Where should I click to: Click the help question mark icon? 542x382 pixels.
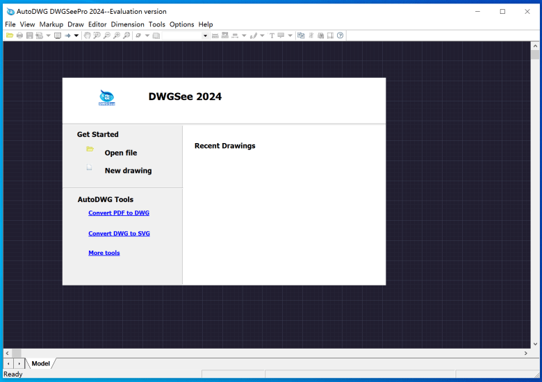coord(340,35)
